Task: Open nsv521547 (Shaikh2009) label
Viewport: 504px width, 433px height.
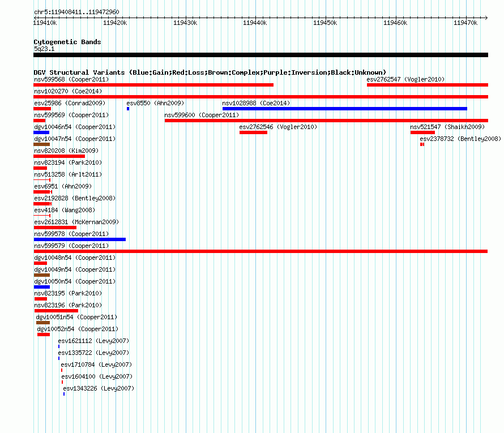Action: pyautogui.click(x=447, y=127)
